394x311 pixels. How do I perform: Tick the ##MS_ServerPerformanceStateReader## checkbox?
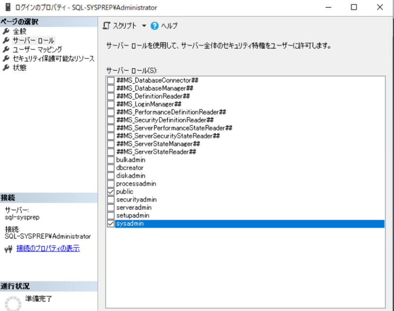[x=110, y=128]
